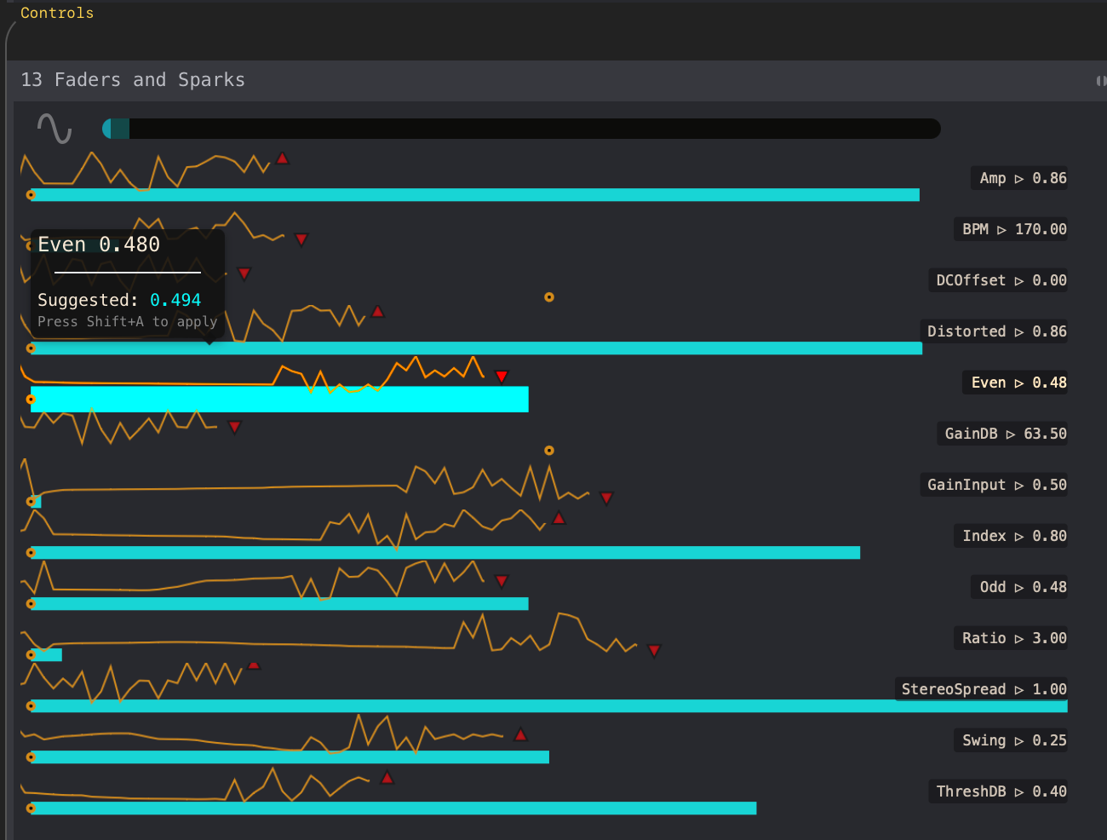Open the Controls tab
Viewport: 1107px width, 840px height.
tap(57, 13)
